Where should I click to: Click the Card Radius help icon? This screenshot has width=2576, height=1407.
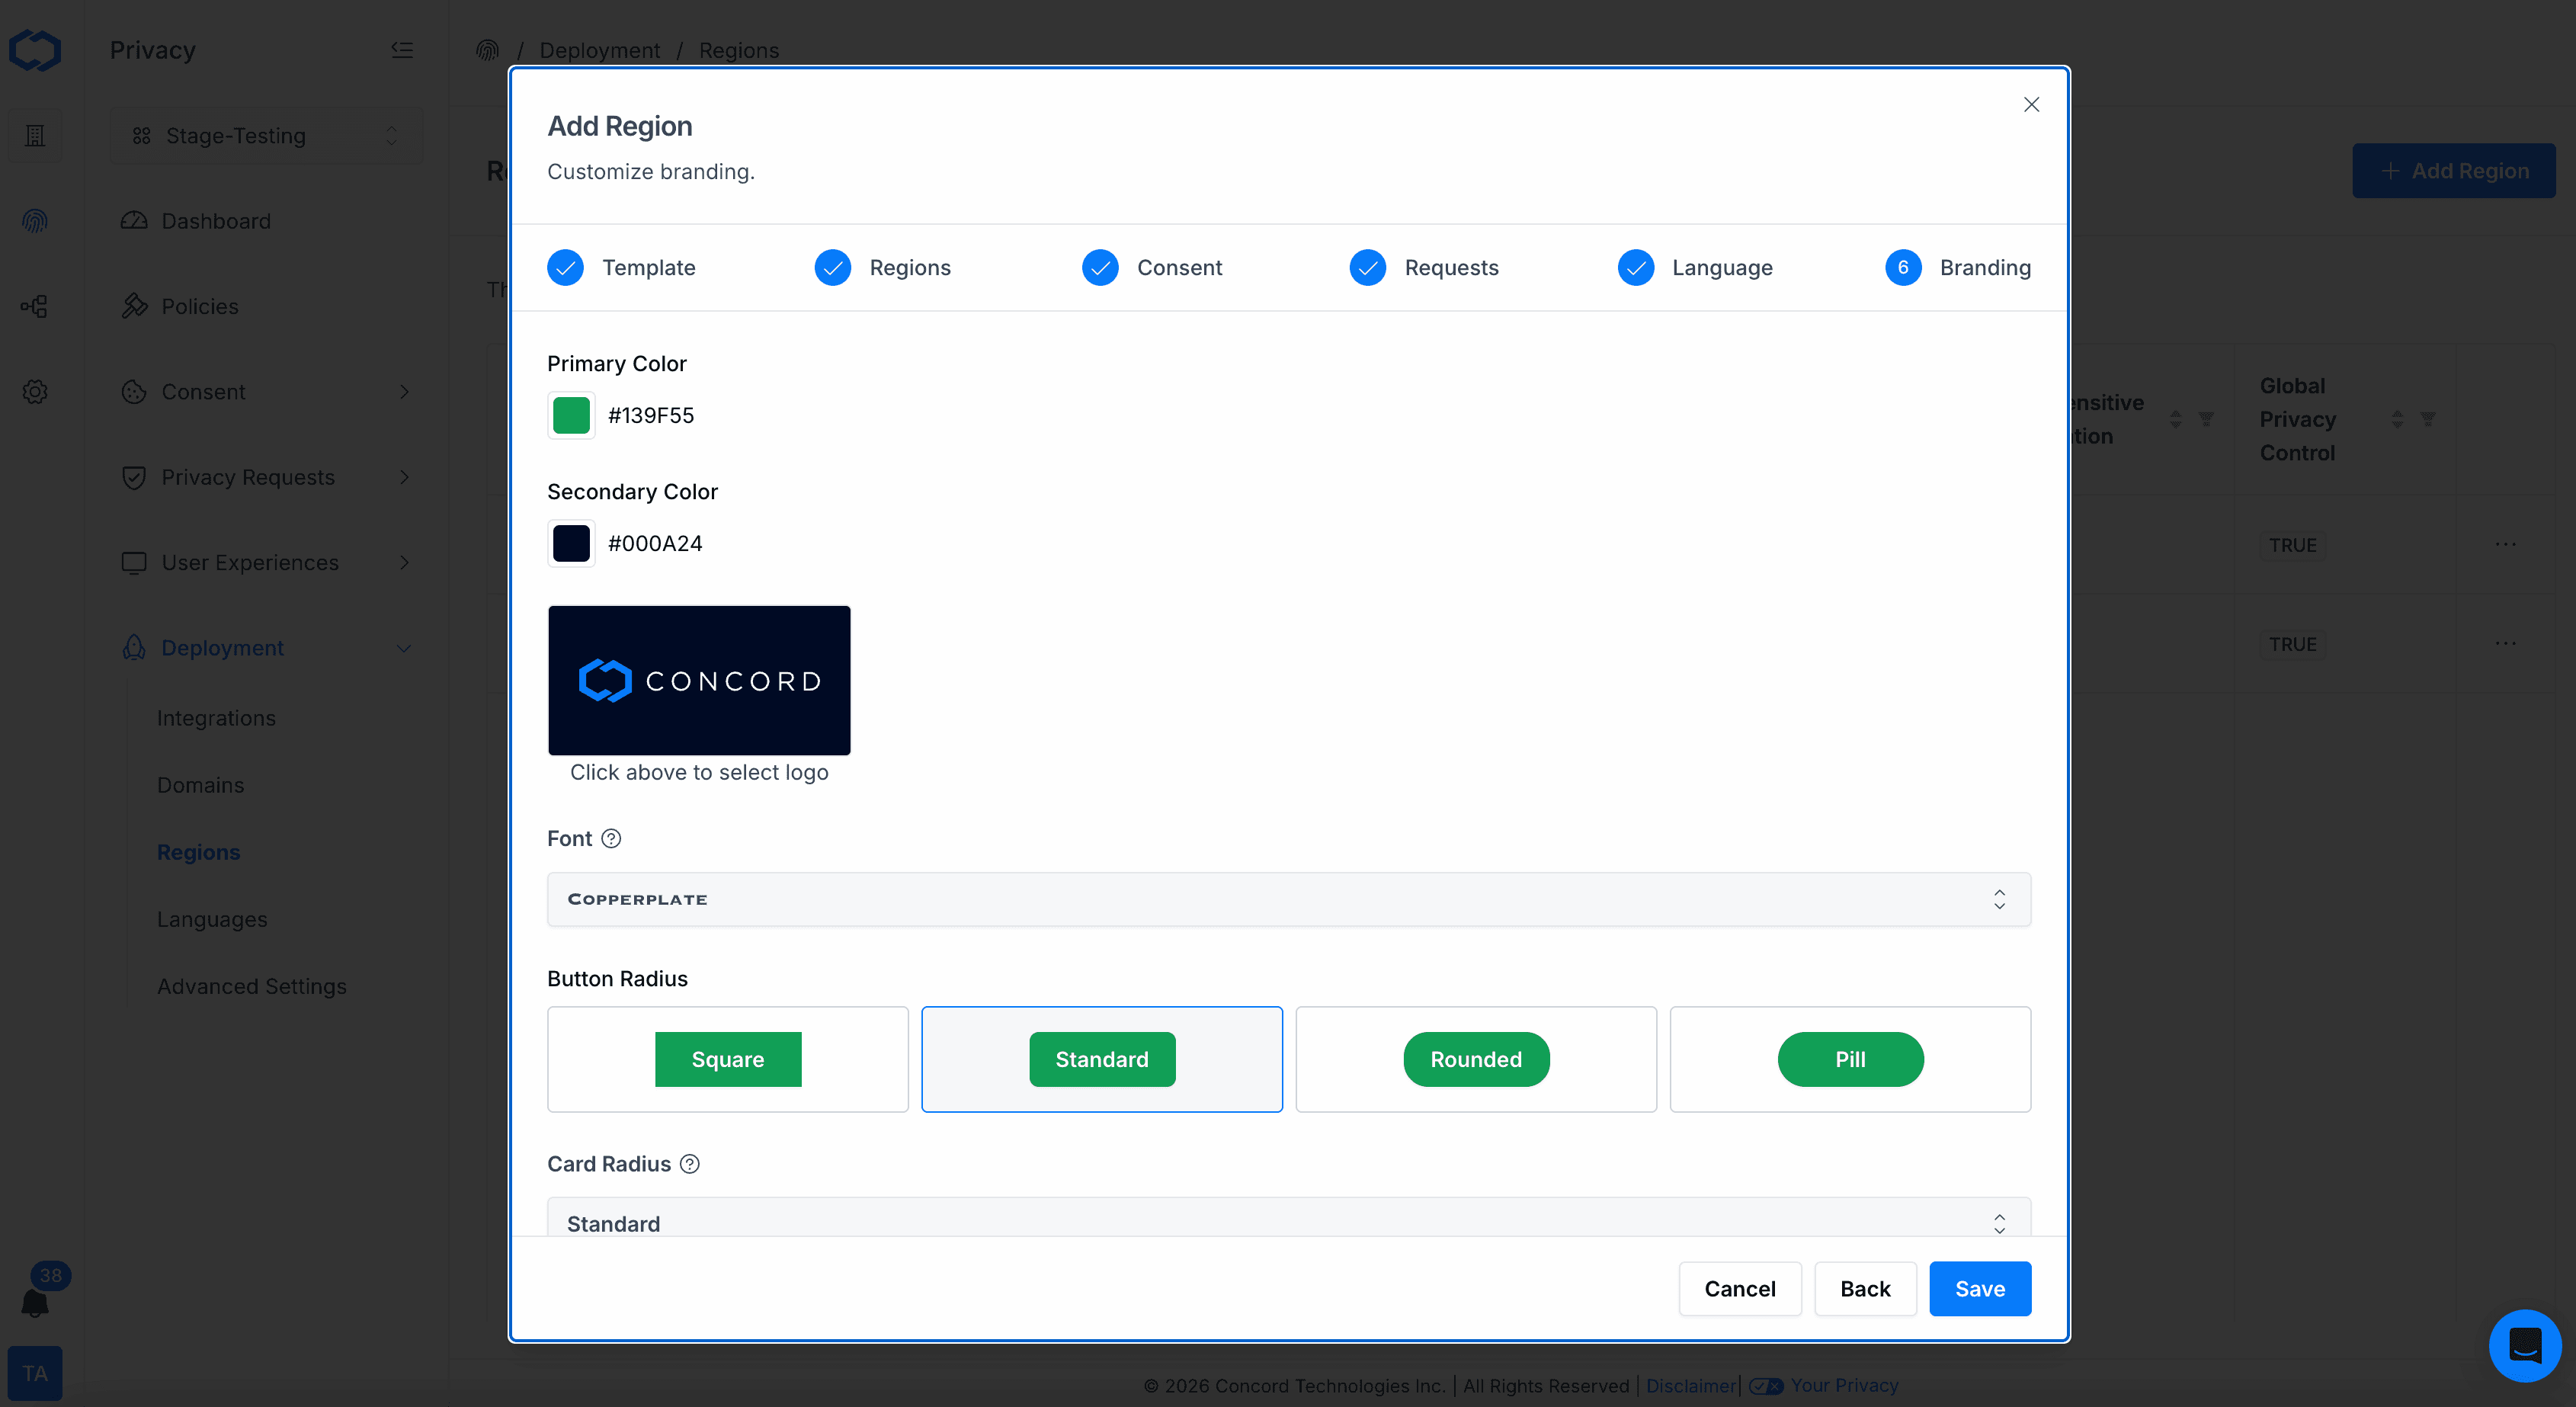(x=689, y=1163)
